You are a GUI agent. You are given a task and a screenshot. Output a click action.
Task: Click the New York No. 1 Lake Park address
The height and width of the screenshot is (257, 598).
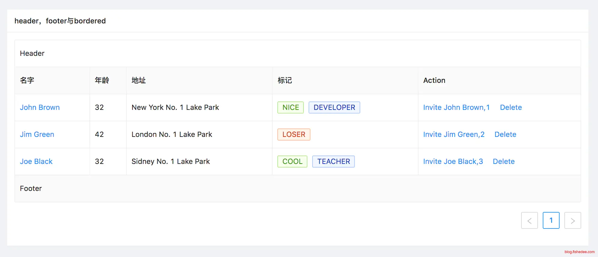pos(175,107)
